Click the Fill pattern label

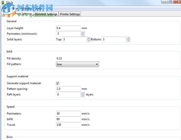(x=14, y=64)
